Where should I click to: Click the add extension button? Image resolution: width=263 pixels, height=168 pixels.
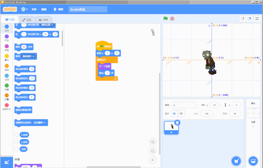tap(7, 162)
